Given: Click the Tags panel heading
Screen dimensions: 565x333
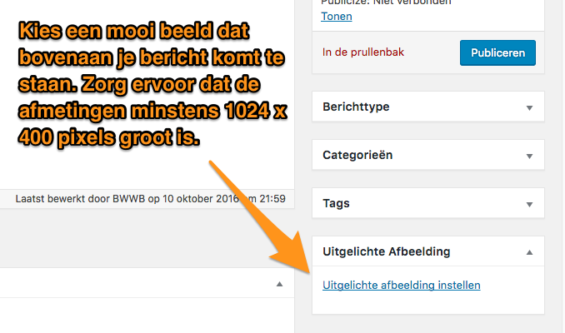Looking at the screenshot, I should tap(336, 203).
